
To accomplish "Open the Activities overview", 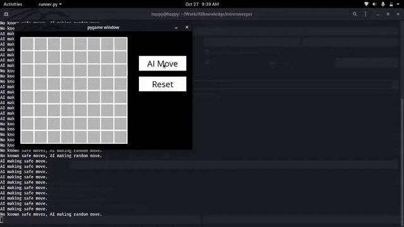I will [13, 4].
